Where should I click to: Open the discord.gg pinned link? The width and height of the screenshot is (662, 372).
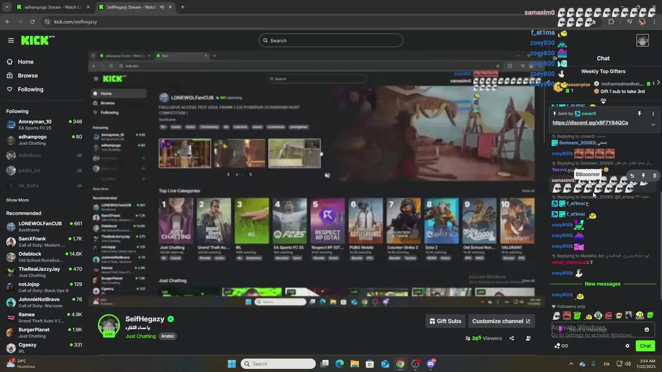point(590,123)
